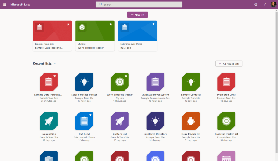Toggle star on RSS Feed recent icon
Image resolution: width=278 pixels, height=161 pixels.
click(90, 115)
